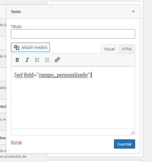152x162 pixels.
Task: Apply italic formatting with the I icon
Action: click(x=27, y=60)
